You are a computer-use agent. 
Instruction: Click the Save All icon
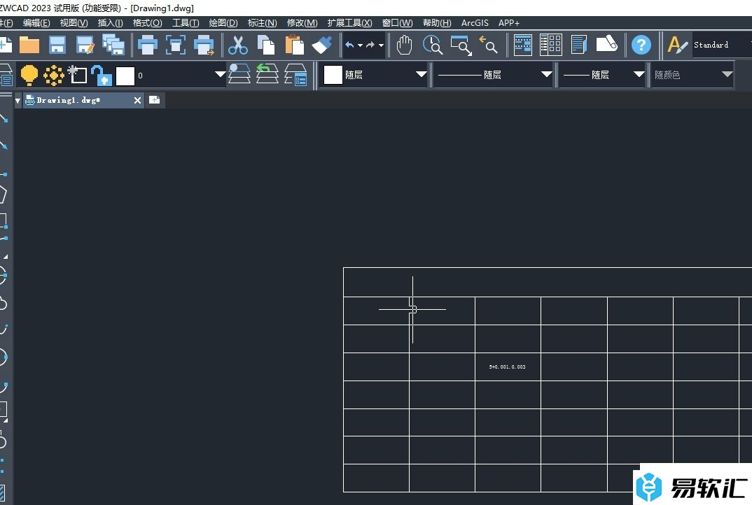pyautogui.click(x=113, y=45)
